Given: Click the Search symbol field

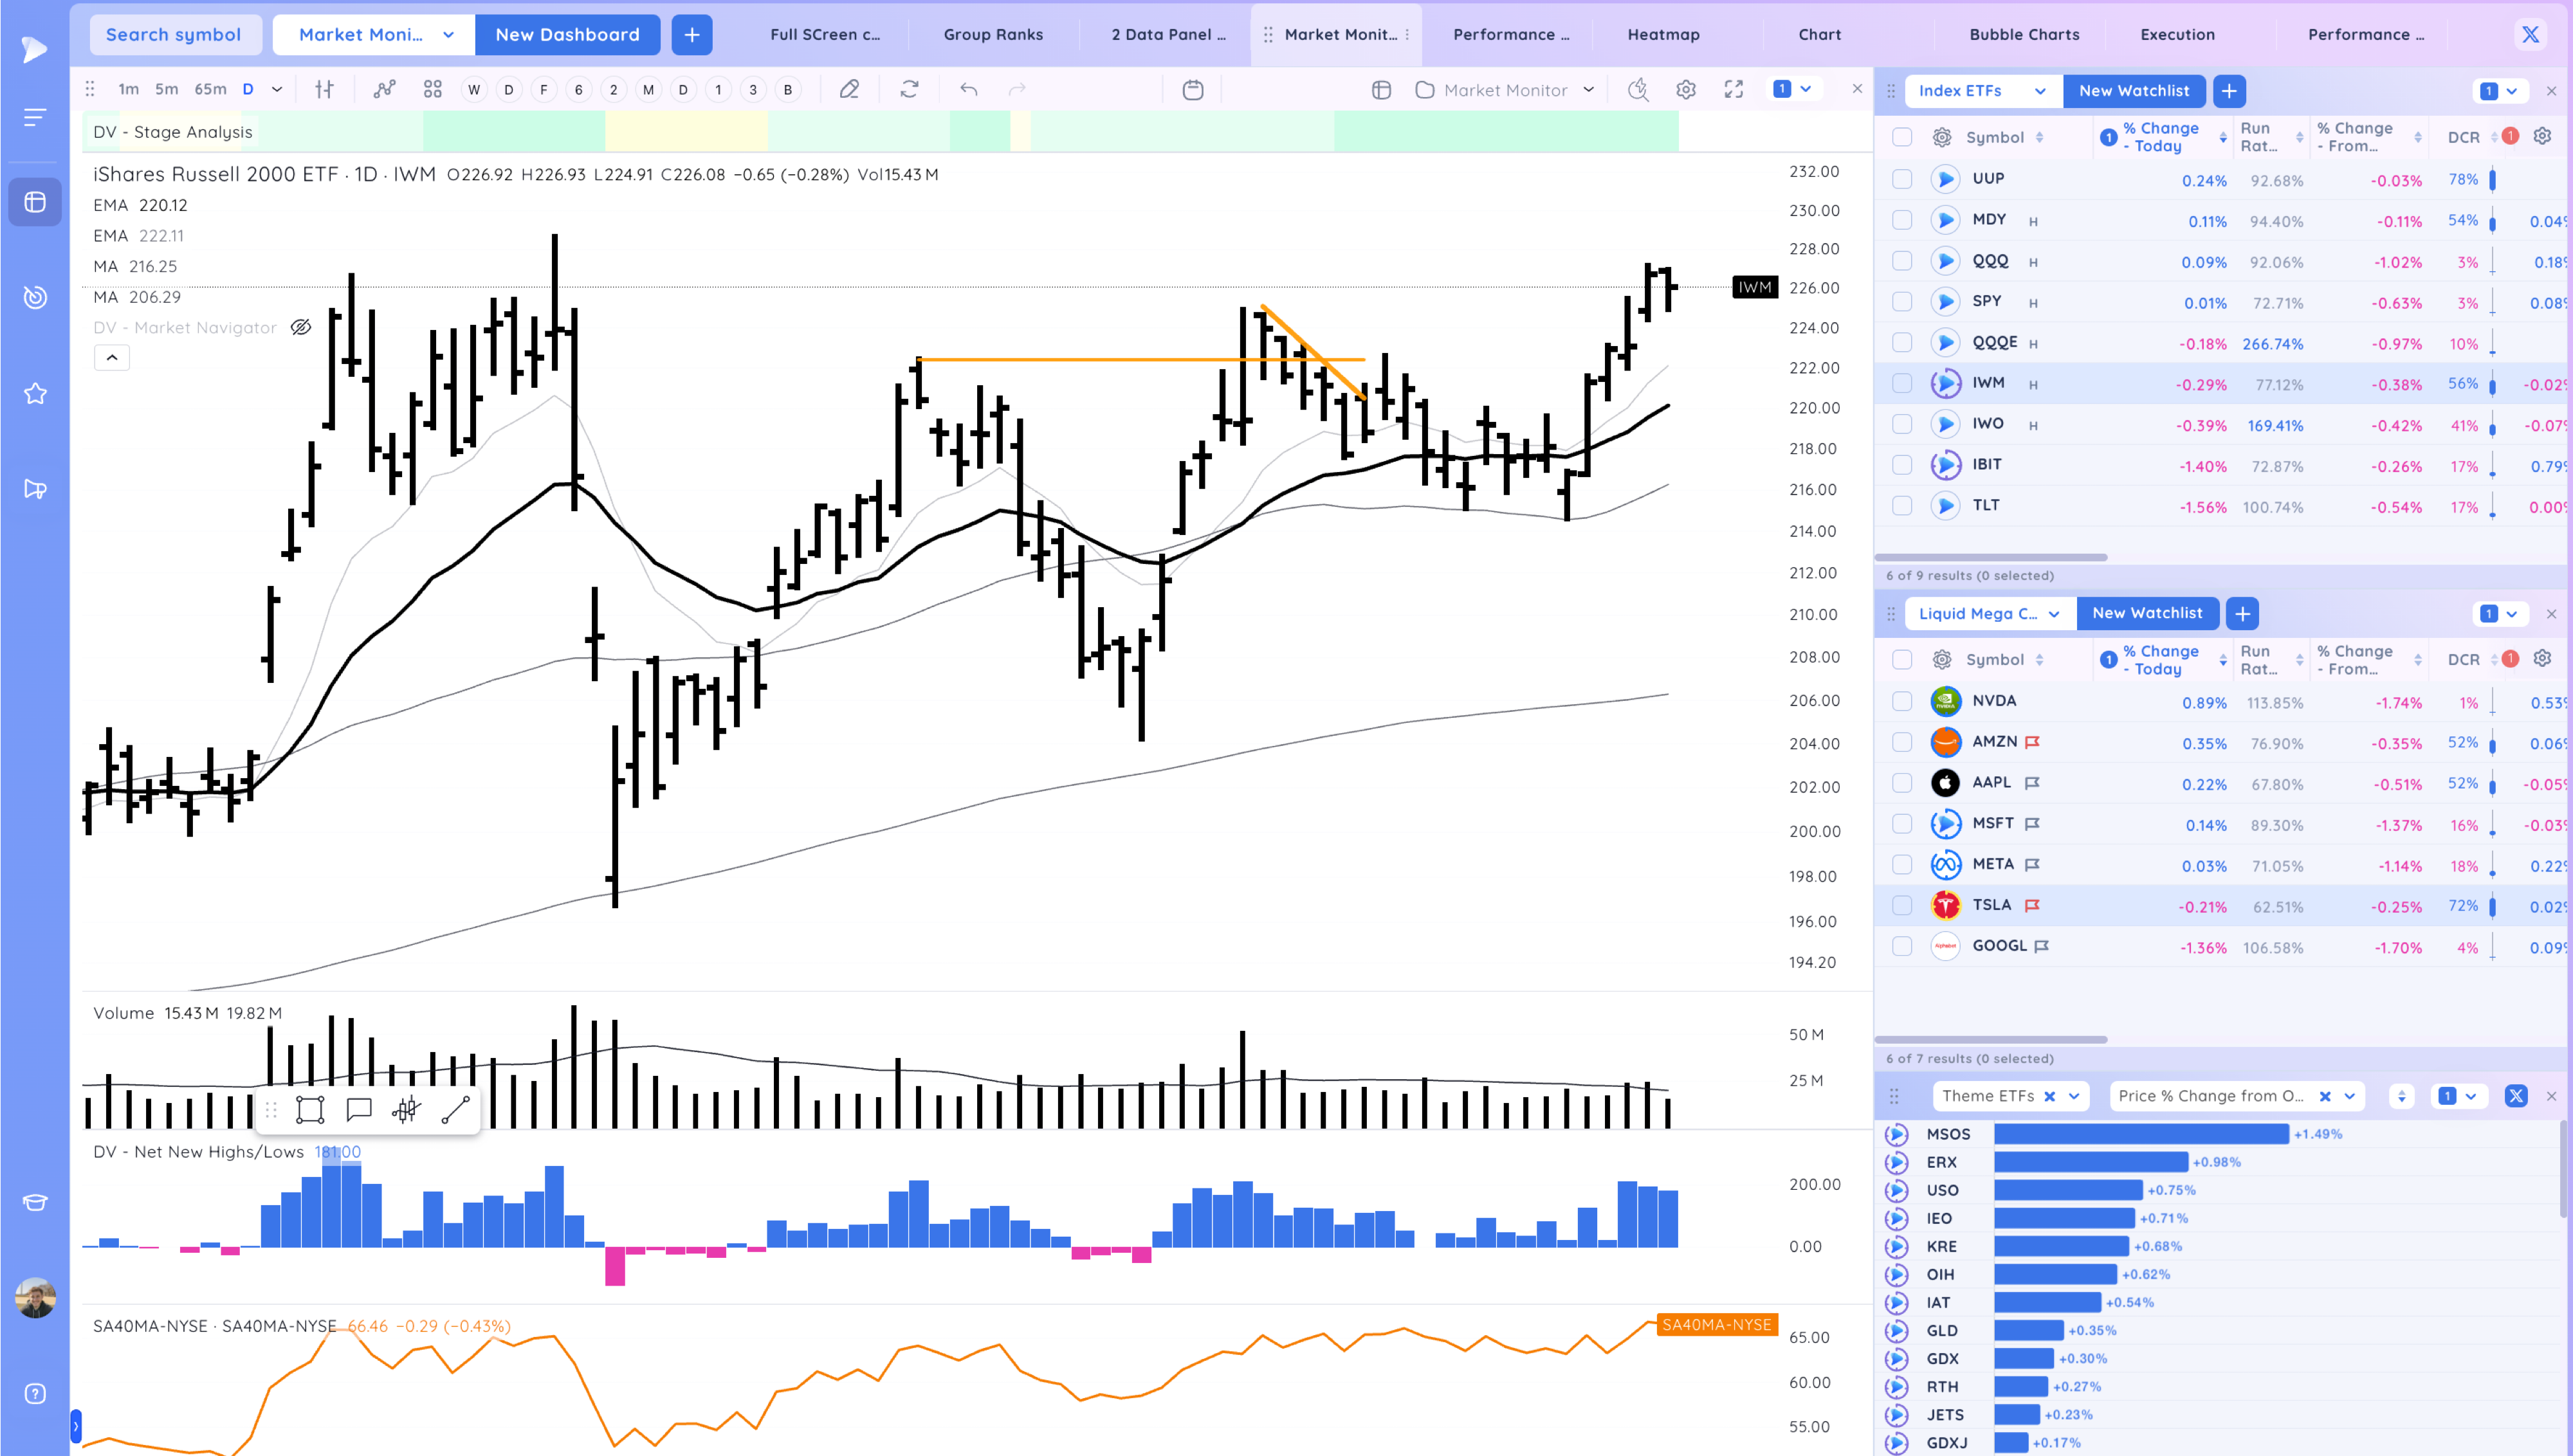Looking at the screenshot, I should click(174, 34).
